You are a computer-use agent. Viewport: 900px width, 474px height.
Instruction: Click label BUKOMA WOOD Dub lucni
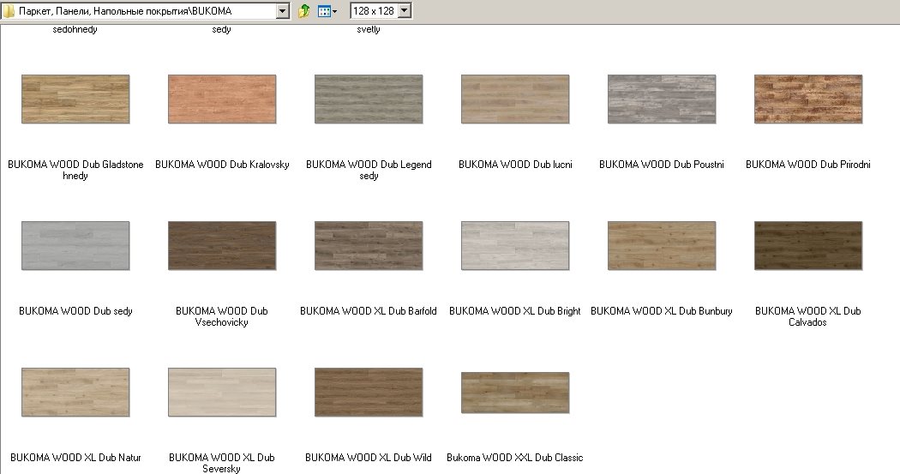point(515,164)
